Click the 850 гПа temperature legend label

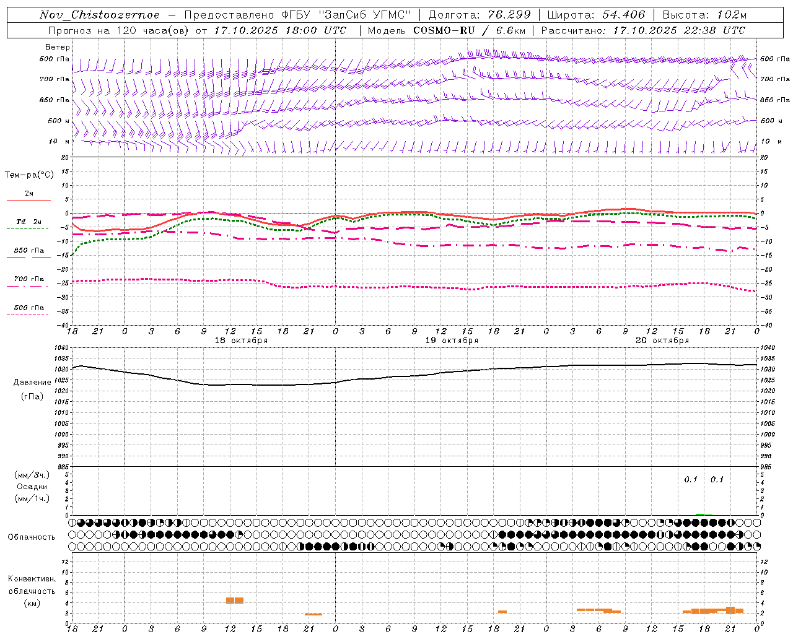(29, 251)
